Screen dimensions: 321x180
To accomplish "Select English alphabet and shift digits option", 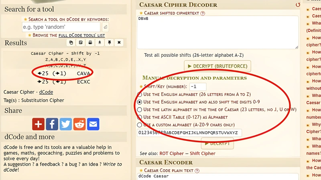I will tap(139, 102).
